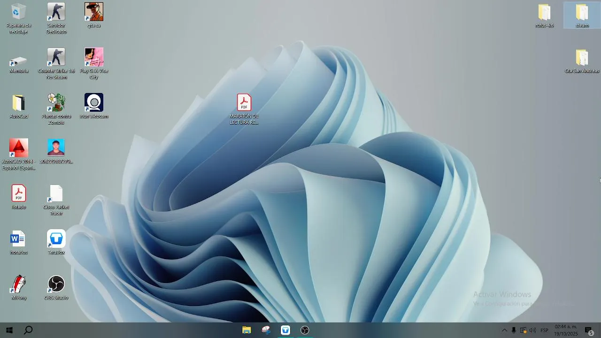The image size is (601, 338).
Task: Select the AutoCad folder icon
Action: point(19,106)
